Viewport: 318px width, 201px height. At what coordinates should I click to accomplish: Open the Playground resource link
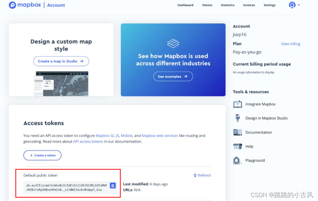255,160
